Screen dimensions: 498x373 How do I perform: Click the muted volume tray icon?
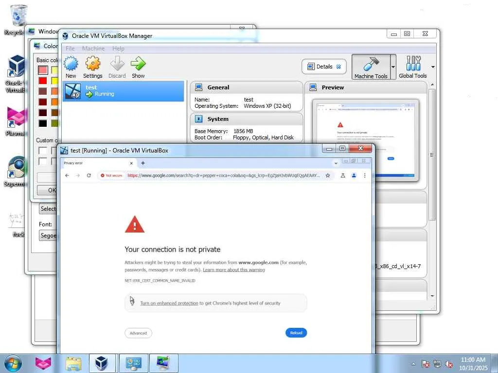[449, 364]
